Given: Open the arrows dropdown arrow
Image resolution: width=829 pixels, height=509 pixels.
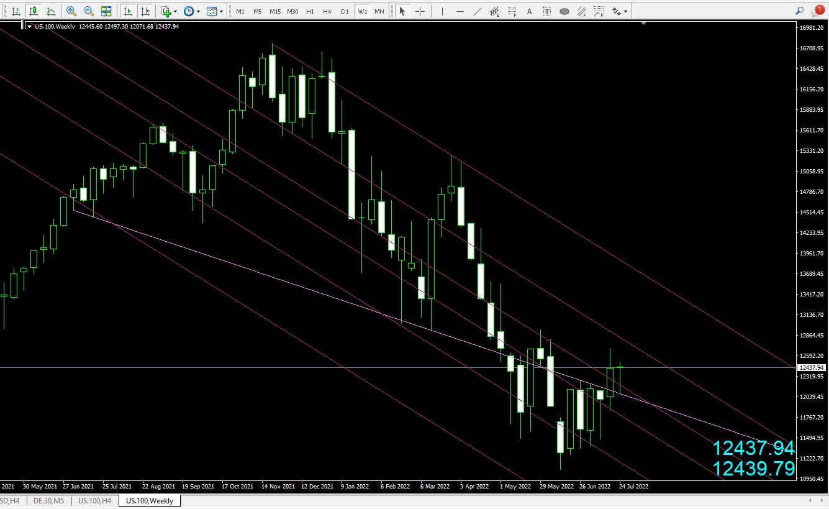Looking at the screenshot, I should click(625, 11).
